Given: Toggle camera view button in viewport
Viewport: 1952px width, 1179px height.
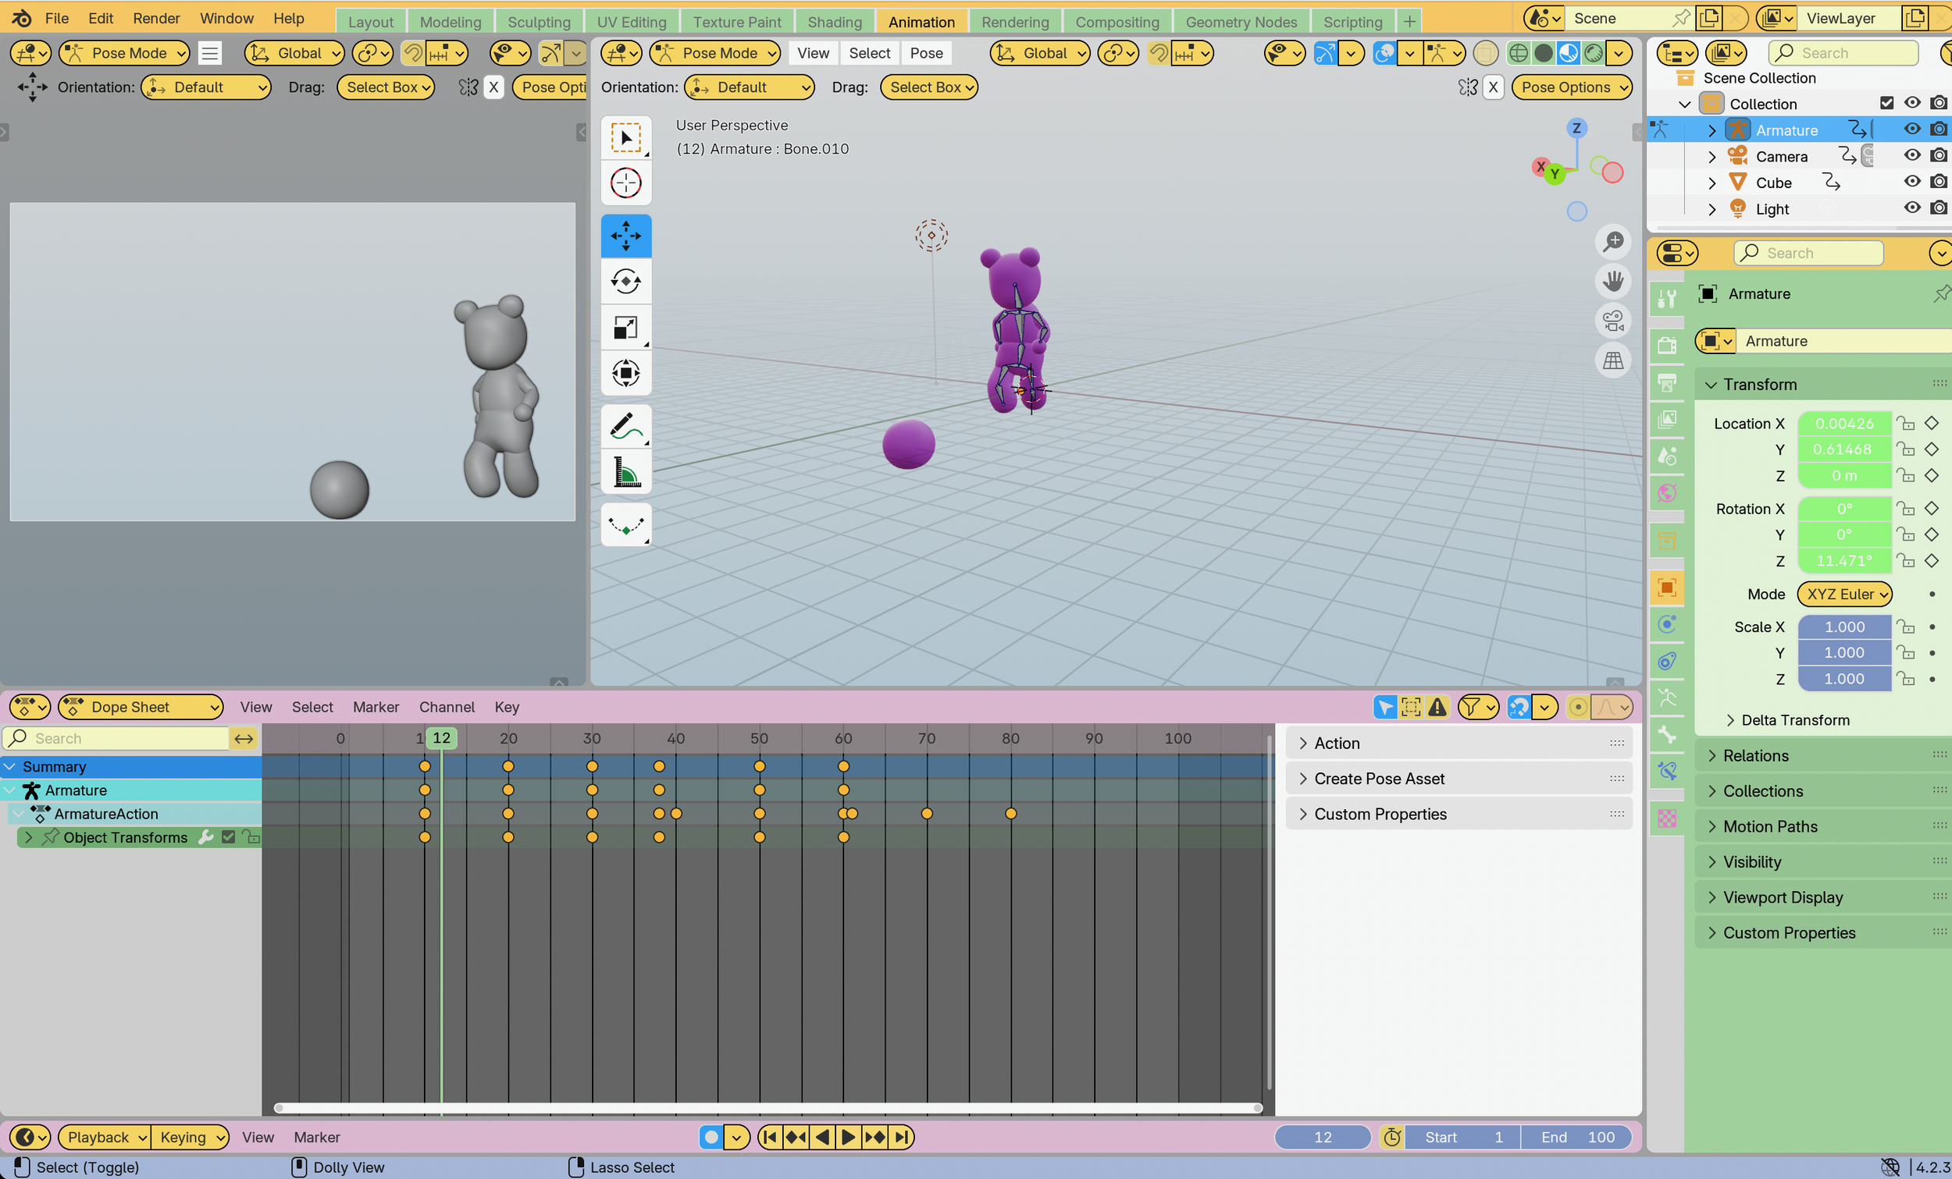Looking at the screenshot, I should pyautogui.click(x=1613, y=321).
